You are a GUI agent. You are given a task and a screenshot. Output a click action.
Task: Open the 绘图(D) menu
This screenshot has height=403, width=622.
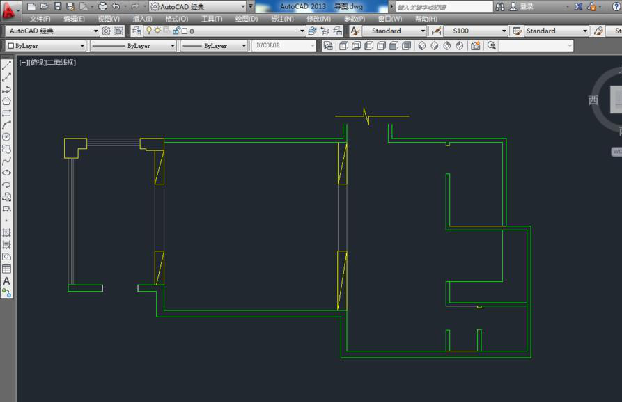pos(246,19)
